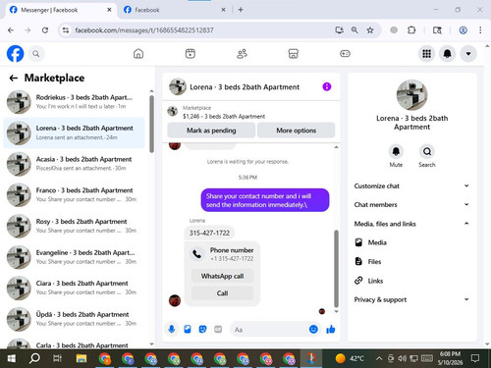
Task: Mute the Lorena conversation
Action: coord(396,151)
